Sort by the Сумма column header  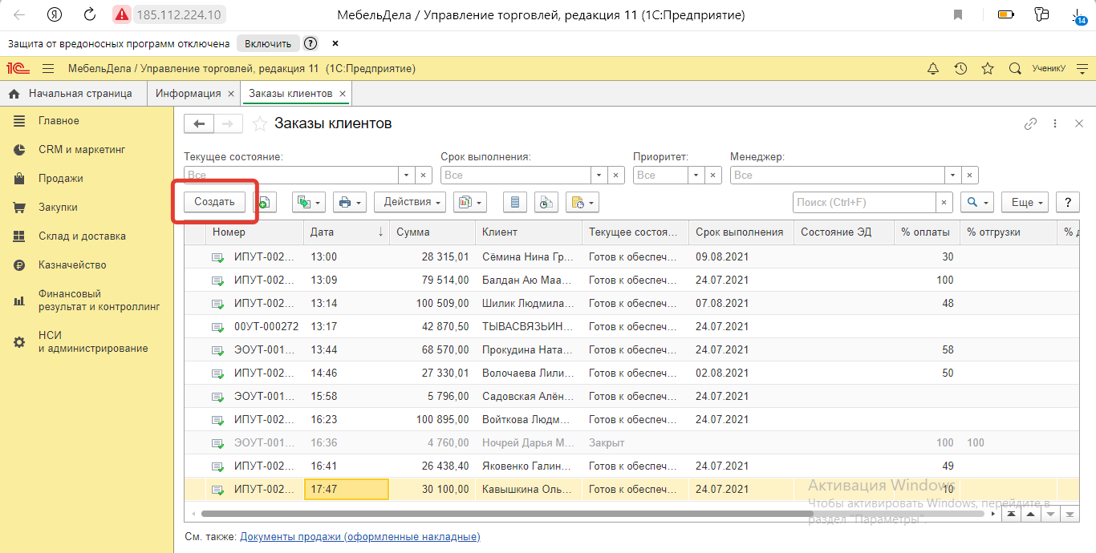432,232
